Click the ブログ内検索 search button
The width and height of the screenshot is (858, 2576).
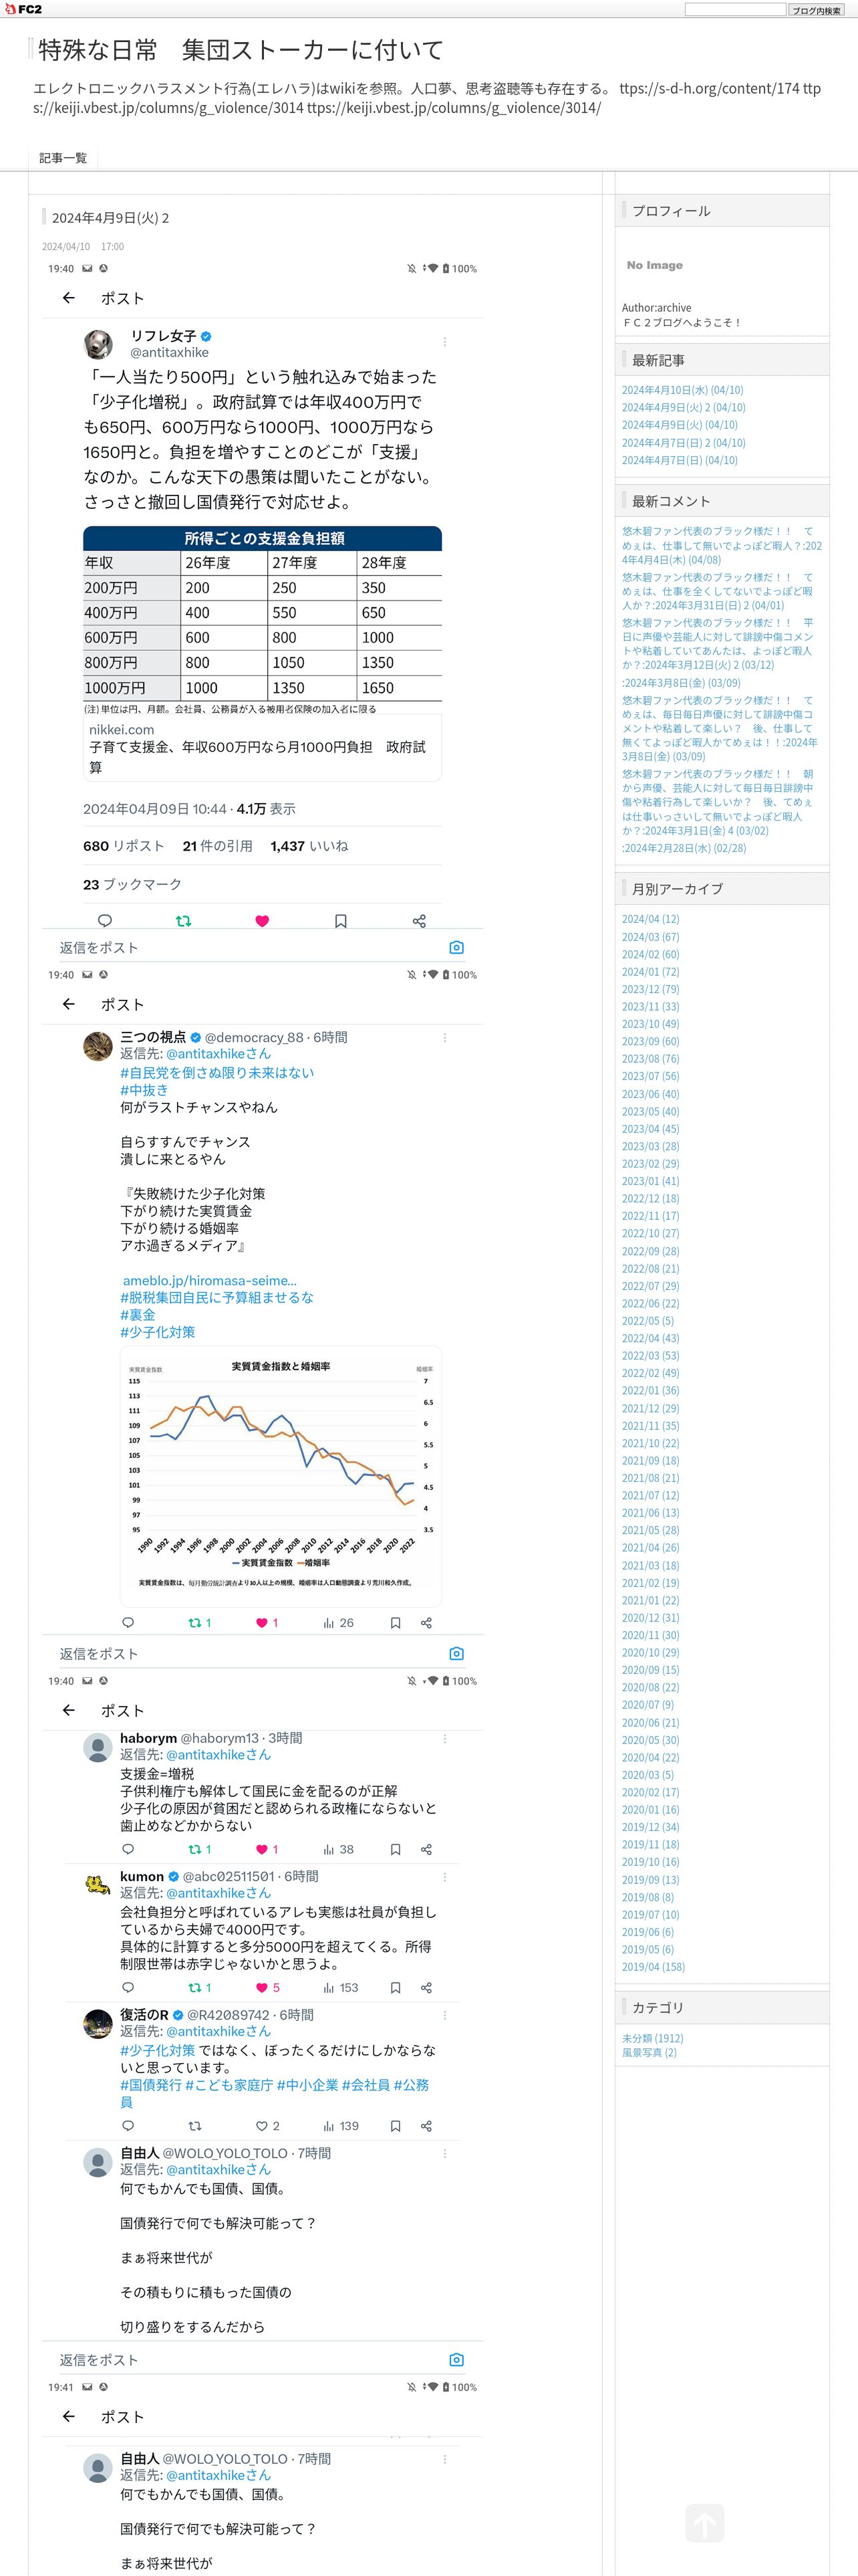coord(816,10)
